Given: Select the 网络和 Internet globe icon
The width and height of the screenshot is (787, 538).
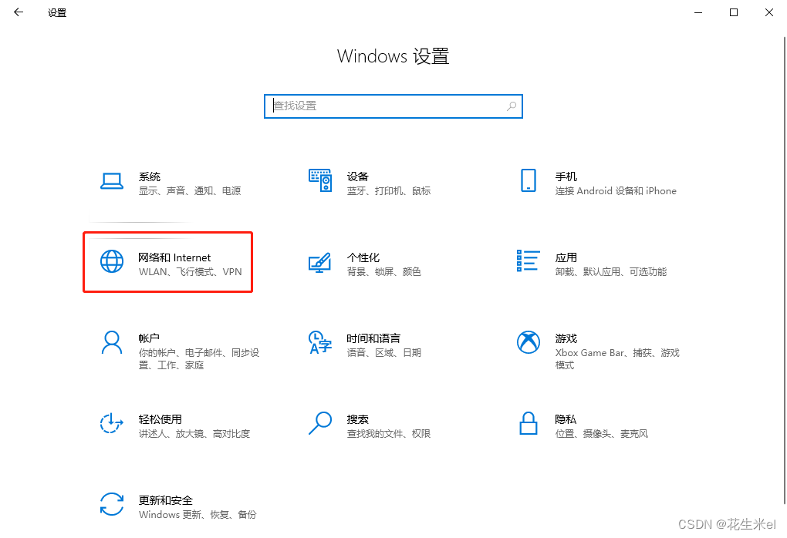Looking at the screenshot, I should (x=113, y=262).
